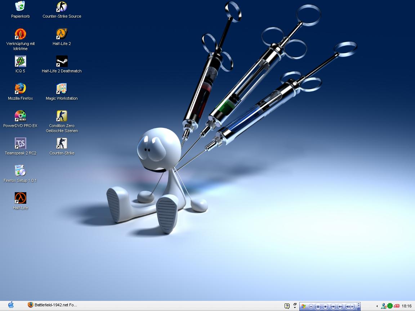415x311 pixels.
Task: Open the volume dropdown arrow in media player
Action: [352, 306]
